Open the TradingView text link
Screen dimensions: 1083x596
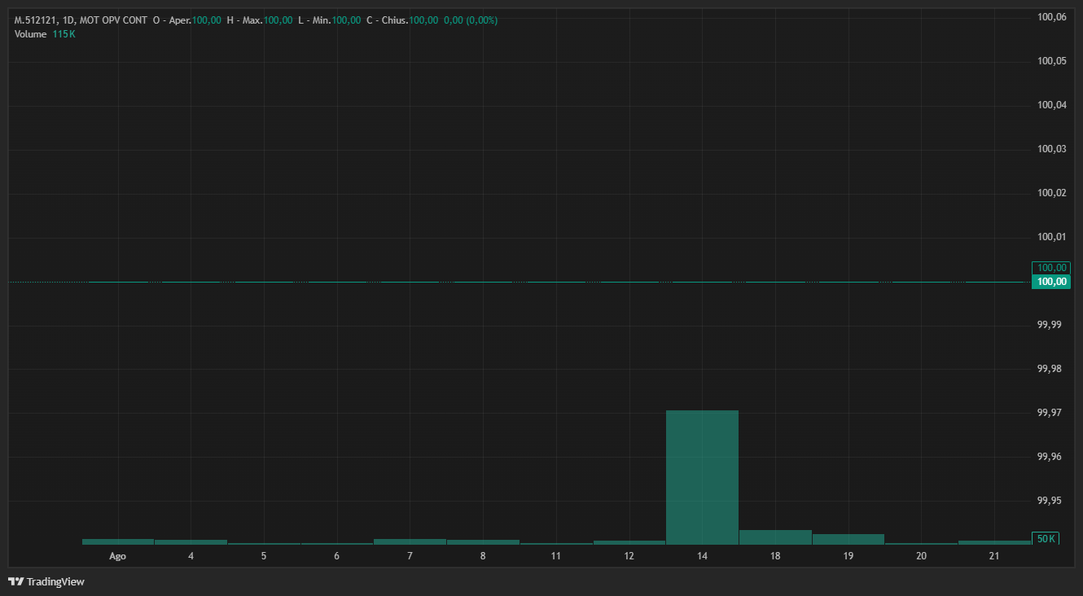[x=55, y=581]
